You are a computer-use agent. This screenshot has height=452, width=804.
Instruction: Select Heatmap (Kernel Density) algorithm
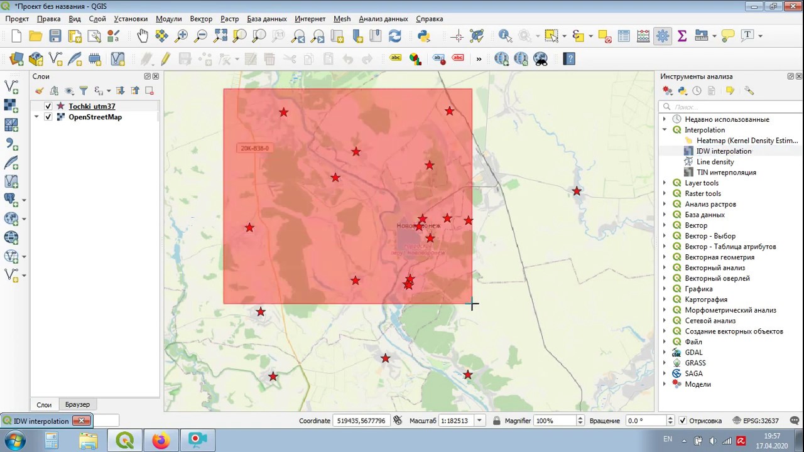(747, 141)
